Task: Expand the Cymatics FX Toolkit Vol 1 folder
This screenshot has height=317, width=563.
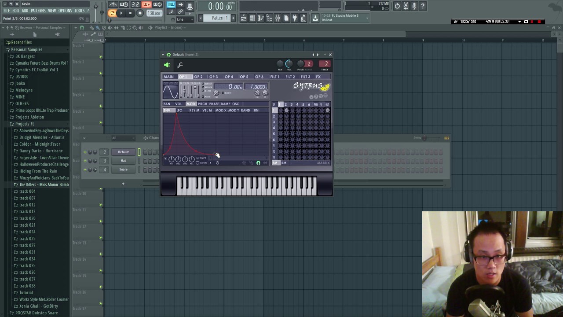Action: pyautogui.click(x=37, y=70)
